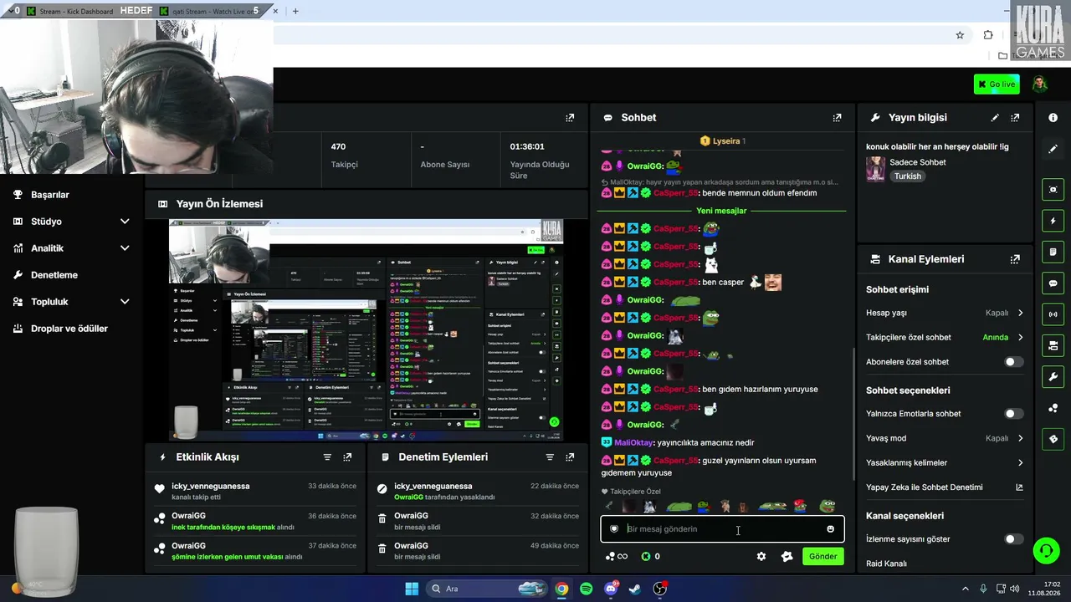Open the emoji picker in the chat box
Image resolution: width=1071 pixels, height=602 pixels.
830,528
